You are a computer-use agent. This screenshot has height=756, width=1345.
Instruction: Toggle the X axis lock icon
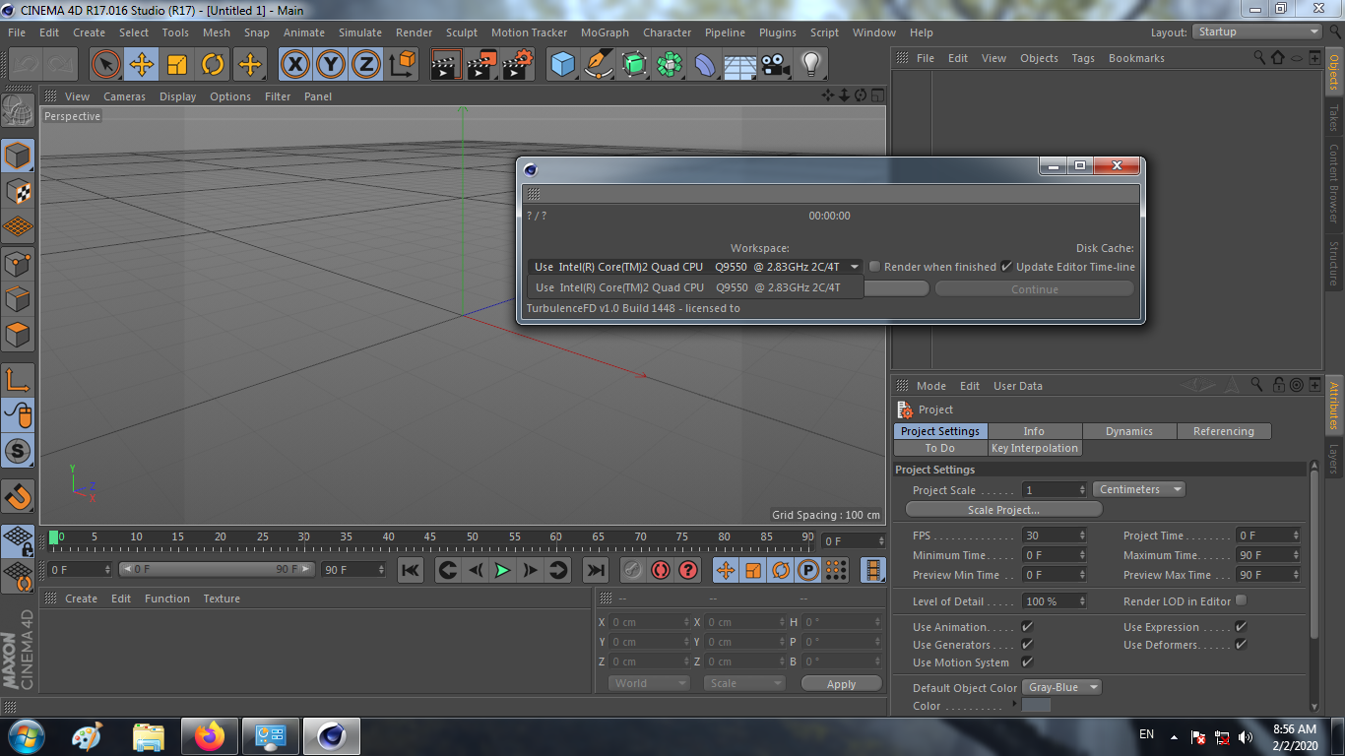(295, 65)
